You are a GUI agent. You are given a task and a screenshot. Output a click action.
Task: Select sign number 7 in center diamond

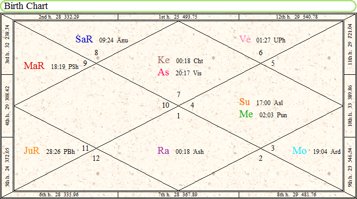pyautogui.click(x=178, y=94)
